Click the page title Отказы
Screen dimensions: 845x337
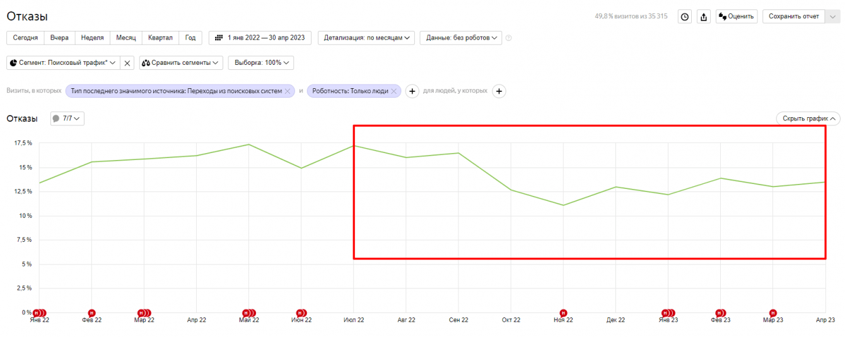tap(27, 16)
